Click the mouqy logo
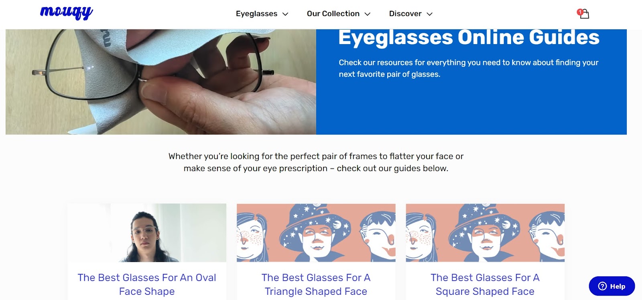 67,12
